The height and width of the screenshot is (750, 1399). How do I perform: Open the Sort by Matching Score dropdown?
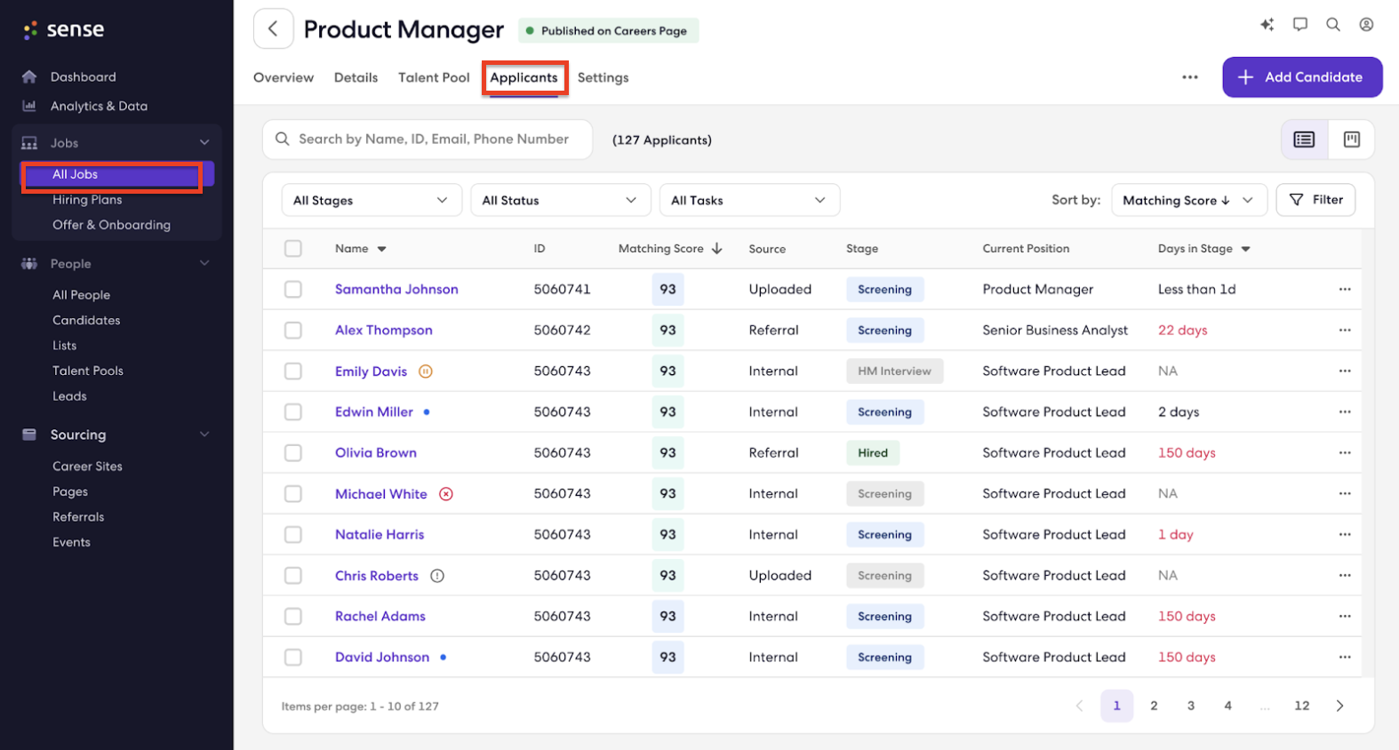pyautogui.click(x=1187, y=201)
